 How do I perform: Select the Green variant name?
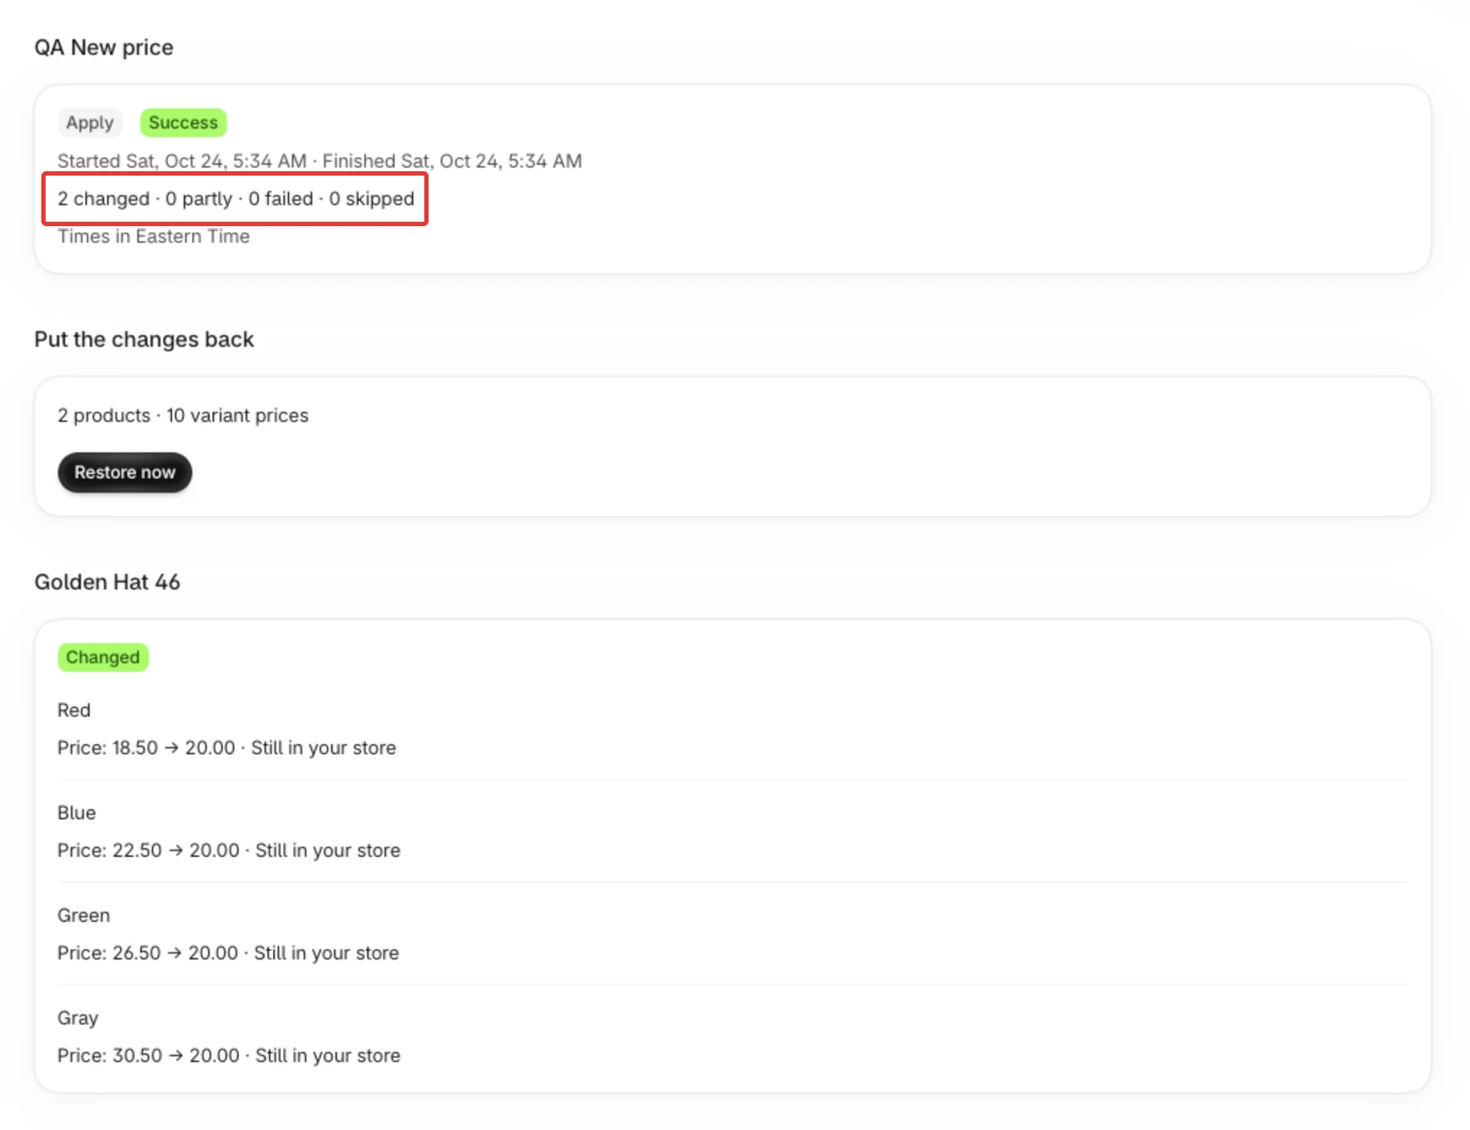83,915
